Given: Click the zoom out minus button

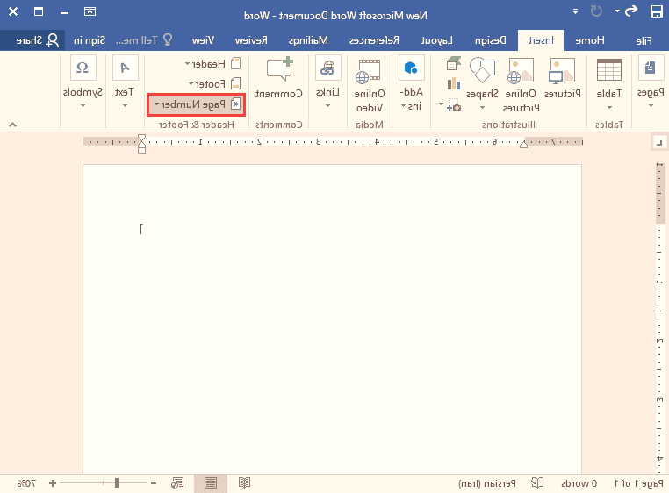Looking at the screenshot, I should (154, 483).
